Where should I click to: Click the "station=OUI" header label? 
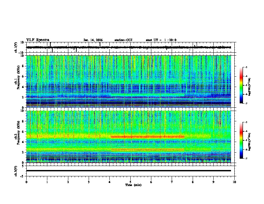point(123,40)
